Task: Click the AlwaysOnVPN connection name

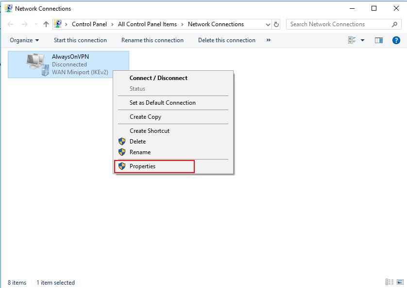Action: [70, 57]
